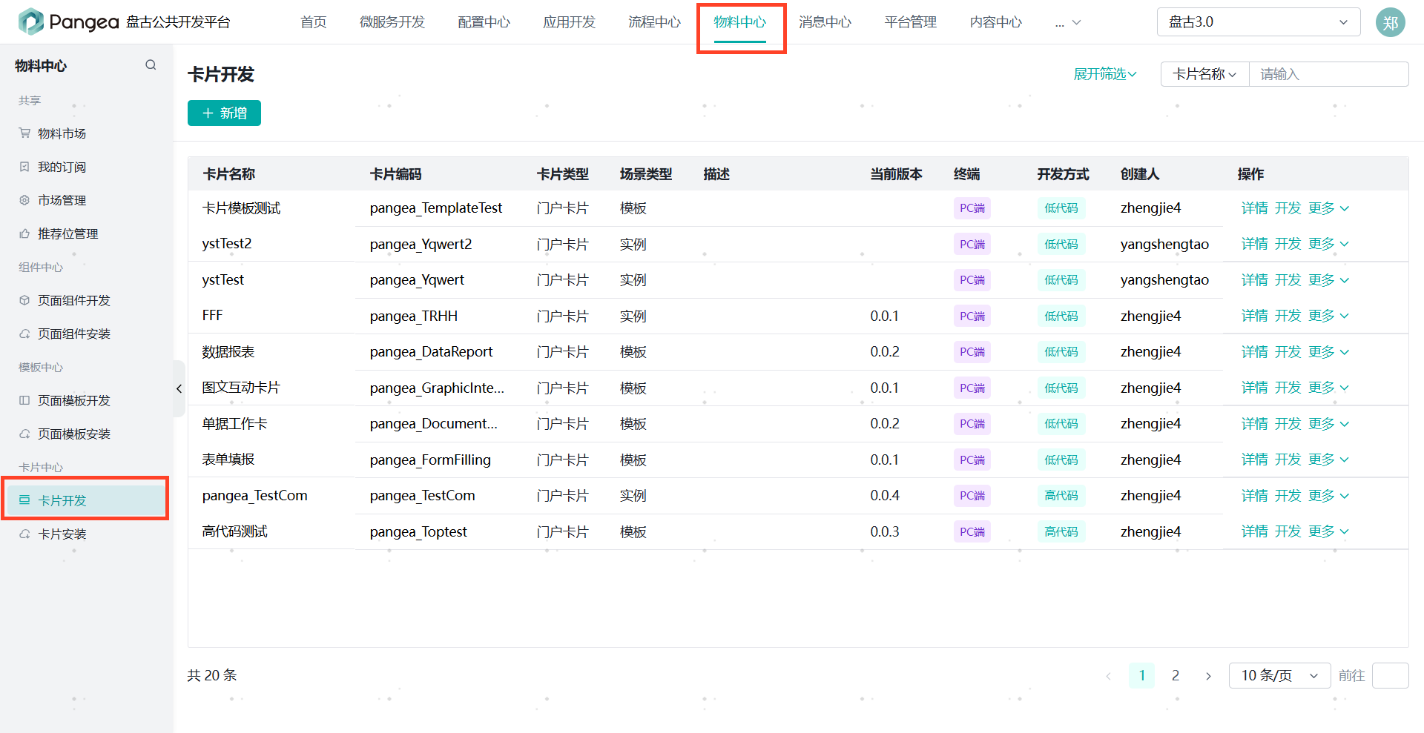Viewport: 1424px width, 733px height.
Task: Open 更多 menu for ystTest2 row
Action: click(x=1328, y=244)
